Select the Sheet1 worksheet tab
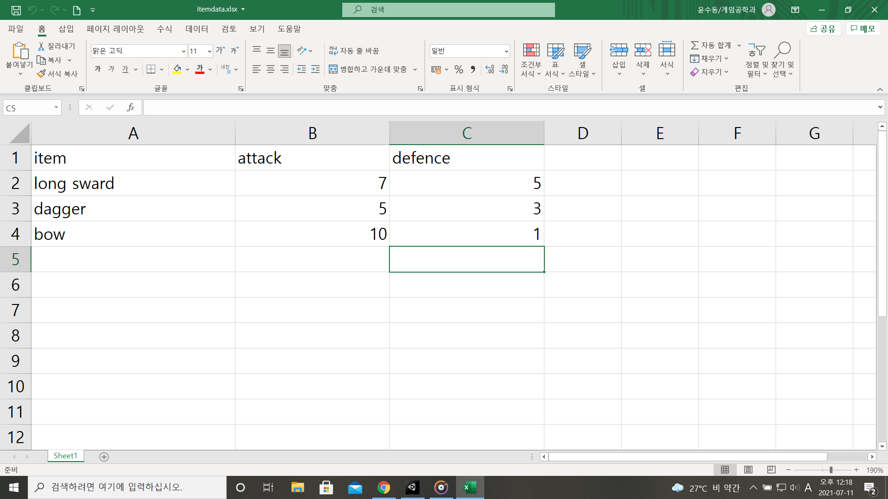Image resolution: width=888 pixels, height=499 pixels. click(65, 456)
